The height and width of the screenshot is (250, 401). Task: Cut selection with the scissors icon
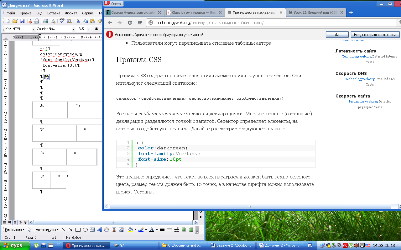tap(78, 21)
